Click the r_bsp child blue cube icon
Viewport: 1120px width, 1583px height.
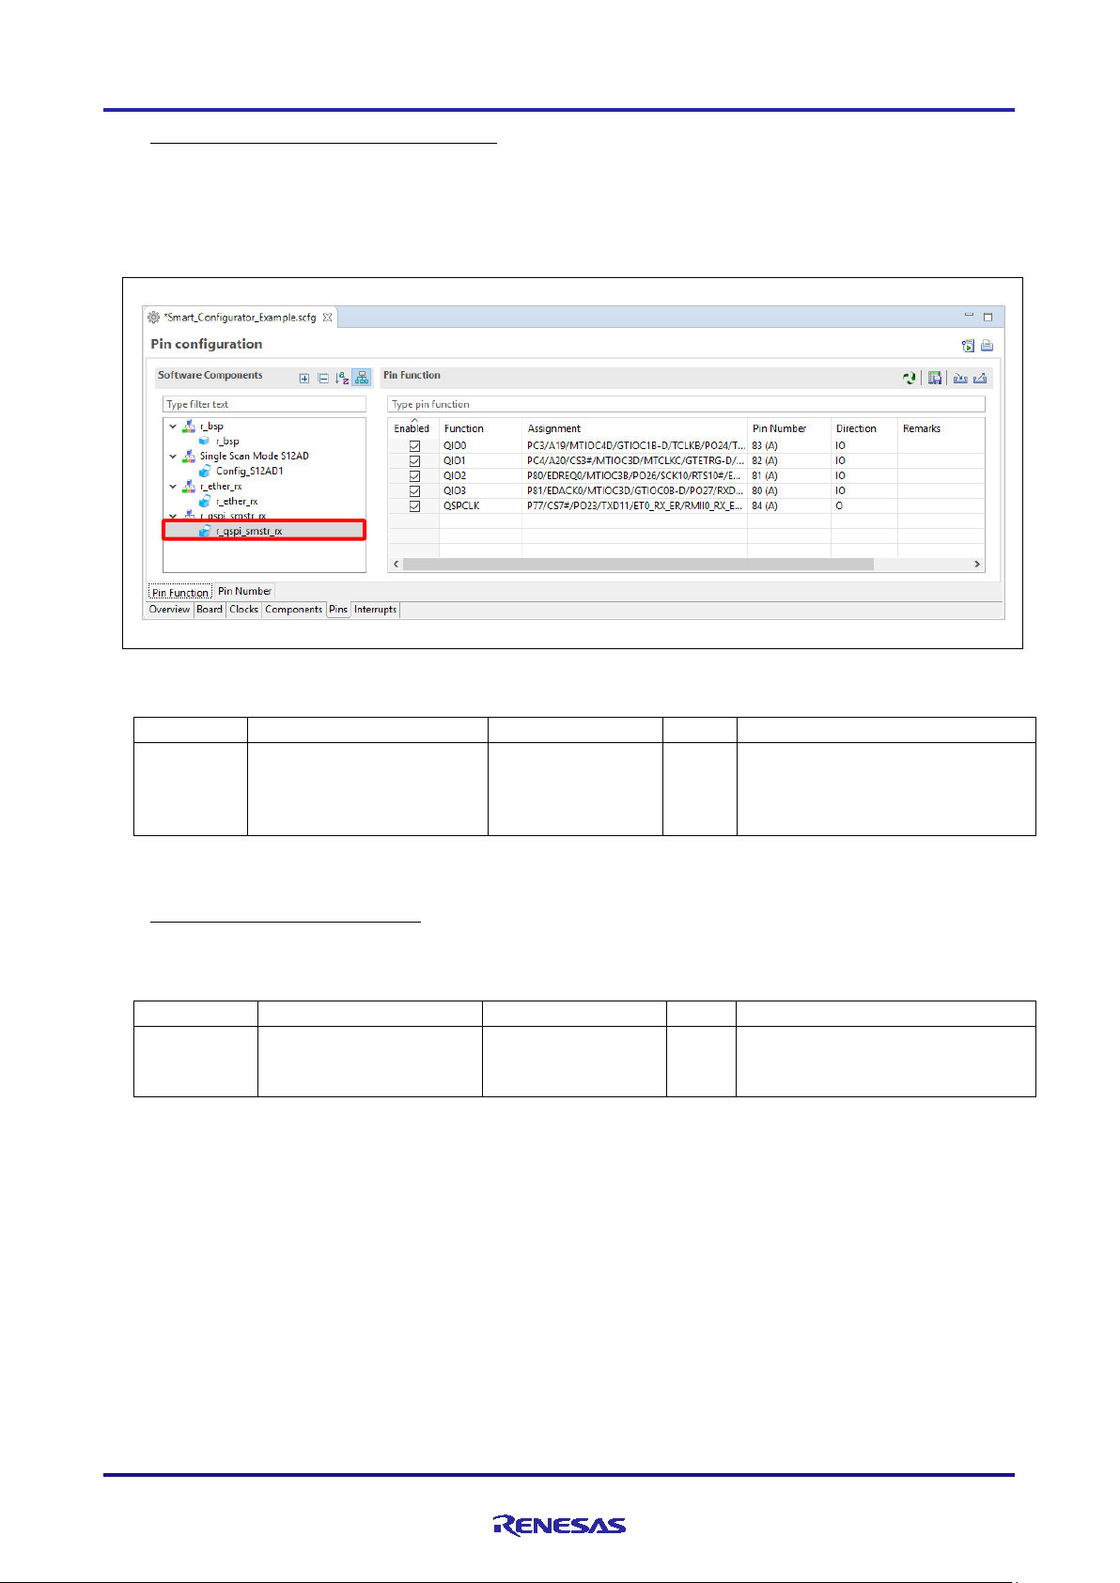pyautogui.click(x=205, y=441)
